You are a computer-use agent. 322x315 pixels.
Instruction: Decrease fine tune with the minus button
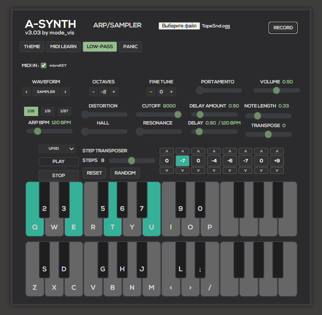point(151,92)
